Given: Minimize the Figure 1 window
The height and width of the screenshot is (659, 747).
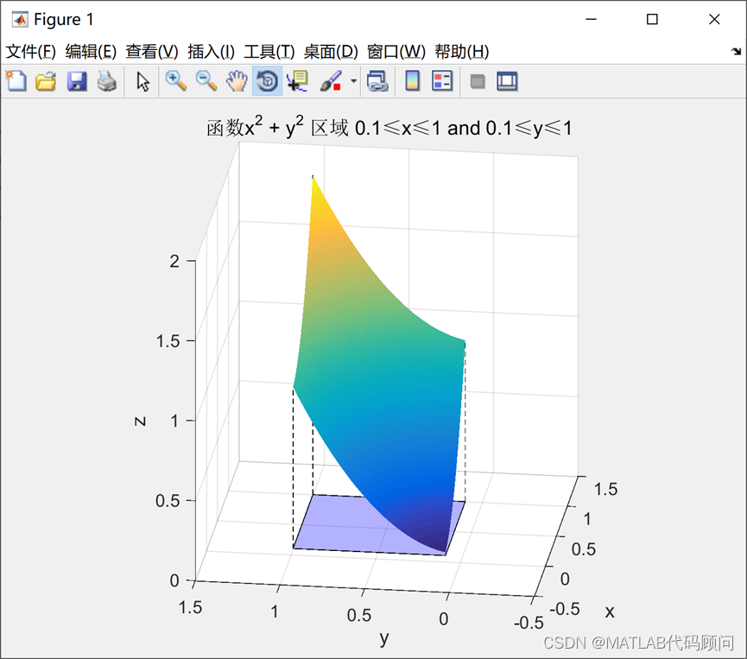Looking at the screenshot, I should [x=592, y=19].
